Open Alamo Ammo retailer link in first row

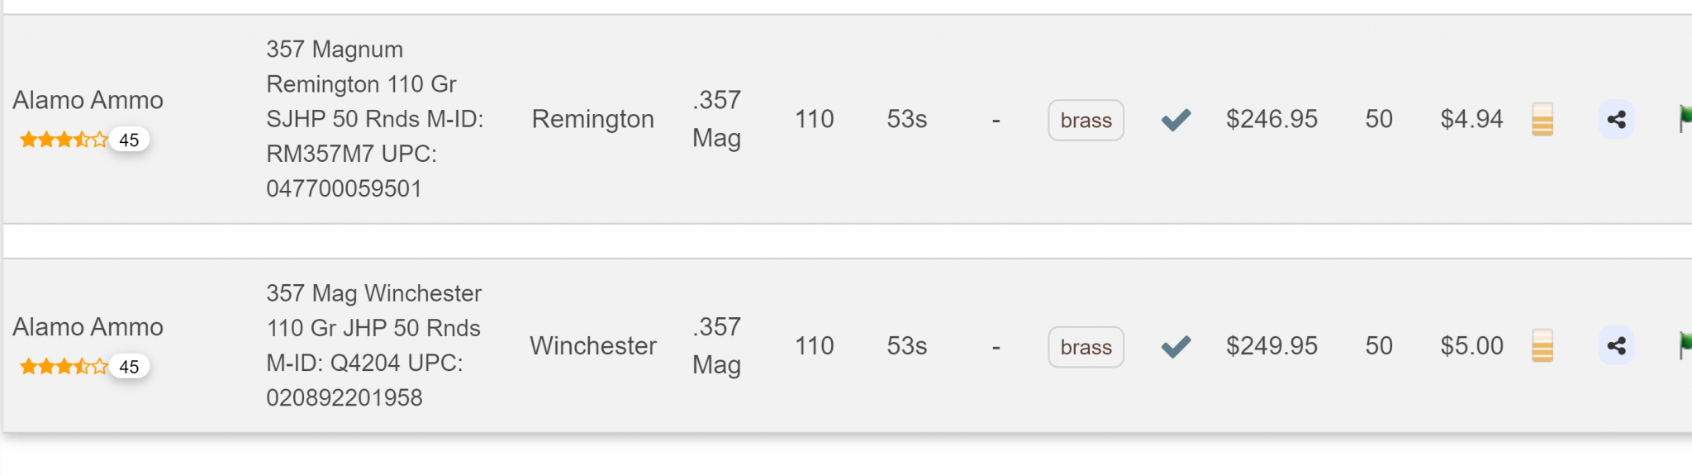click(88, 100)
